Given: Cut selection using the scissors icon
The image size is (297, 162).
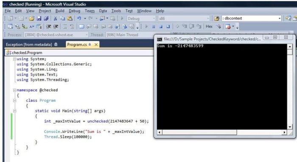Looking at the screenshot, I should pyautogui.click(x=55, y=18).
